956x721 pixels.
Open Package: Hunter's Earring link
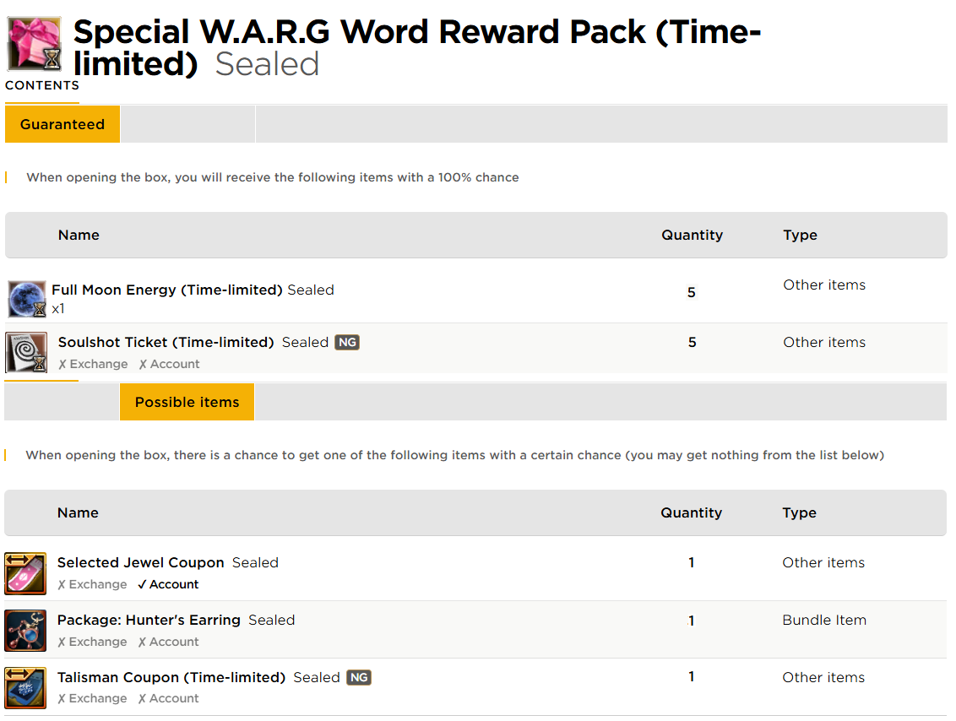[x=149, y=620]
